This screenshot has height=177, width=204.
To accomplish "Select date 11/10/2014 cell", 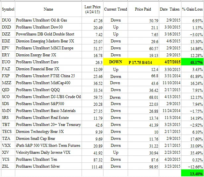I will (170, 83).
